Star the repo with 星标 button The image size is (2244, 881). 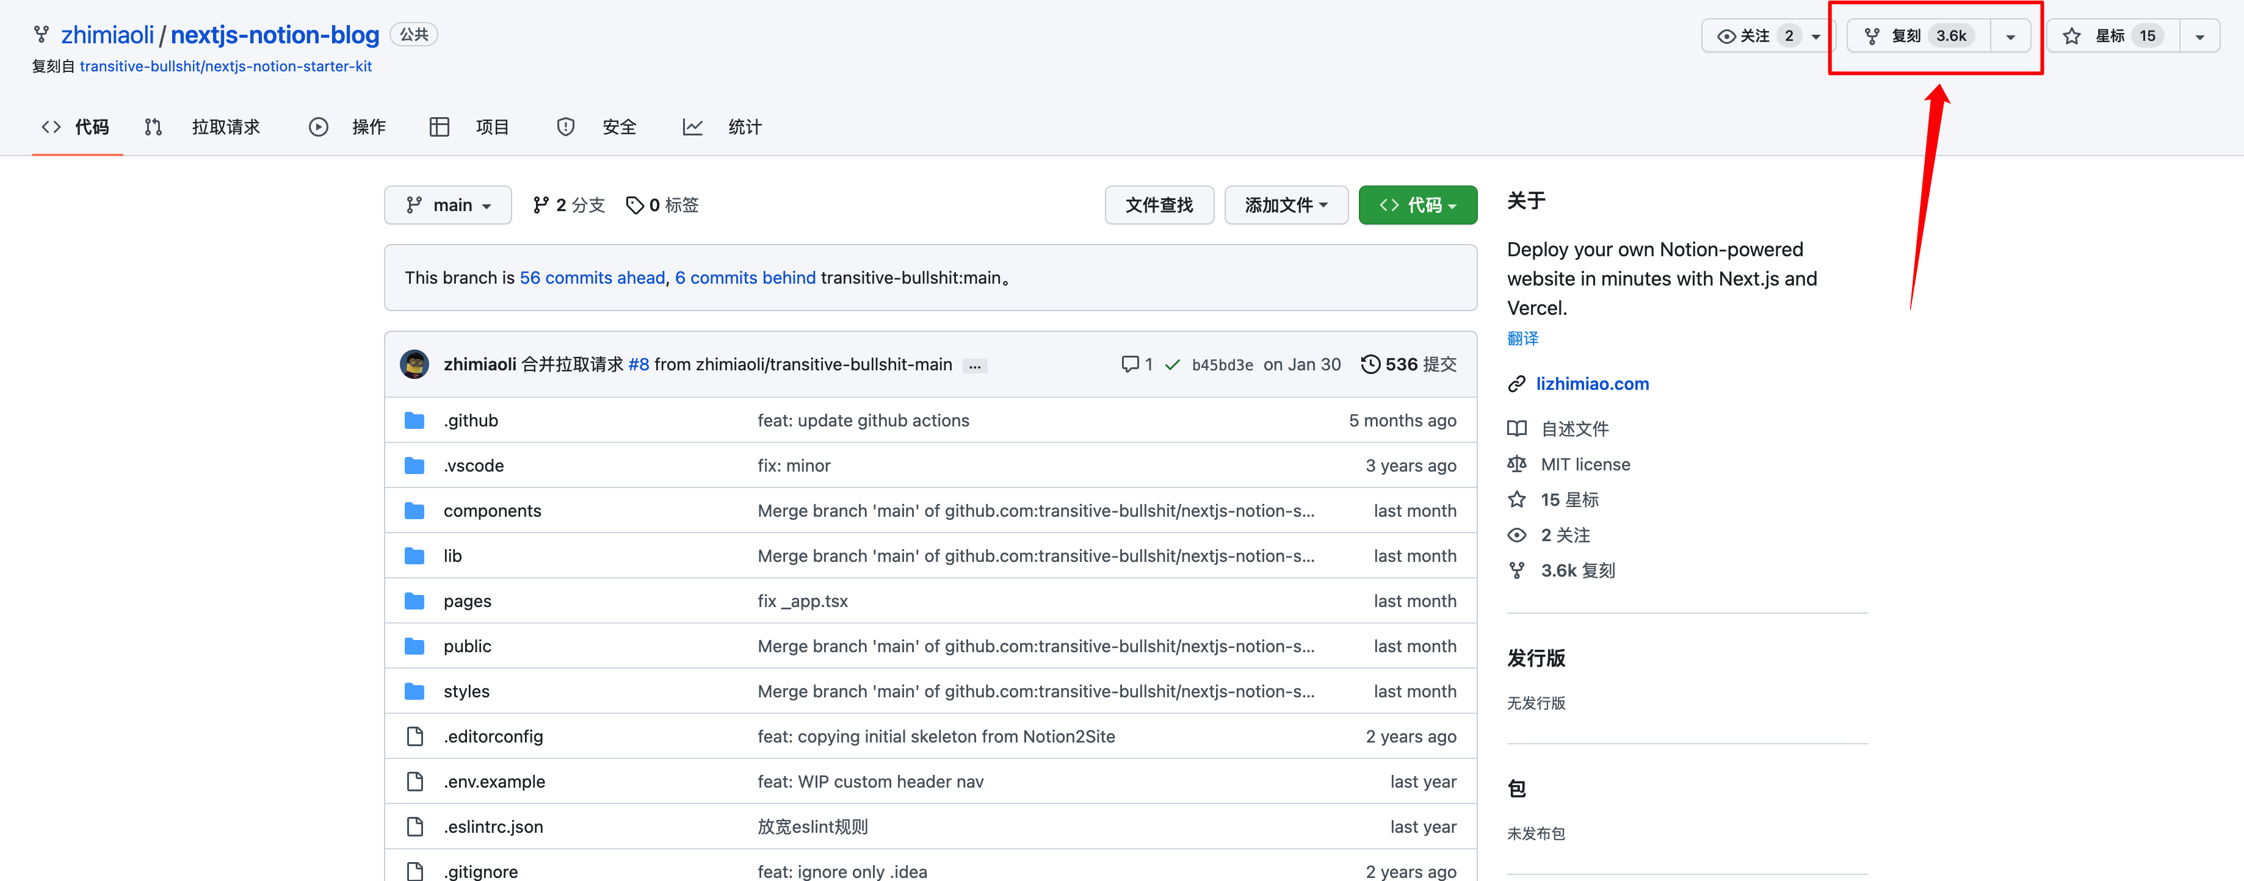(2113, 37)
